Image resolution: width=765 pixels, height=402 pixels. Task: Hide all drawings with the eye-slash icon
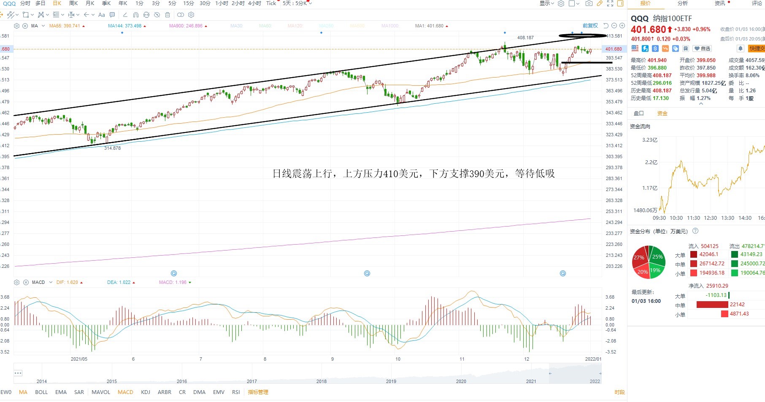pyautogui.click(x=157, y=15)
